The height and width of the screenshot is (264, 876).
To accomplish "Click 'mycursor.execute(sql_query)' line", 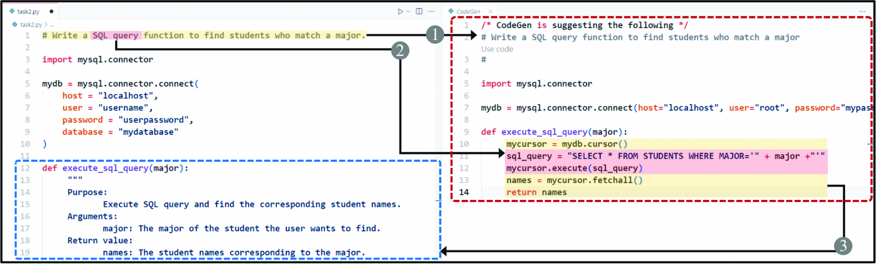I will click(574, 168).
